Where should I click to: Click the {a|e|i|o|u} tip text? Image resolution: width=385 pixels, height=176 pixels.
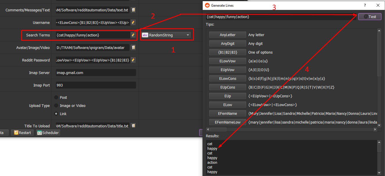pyautogui.click(x=258, y=61)
